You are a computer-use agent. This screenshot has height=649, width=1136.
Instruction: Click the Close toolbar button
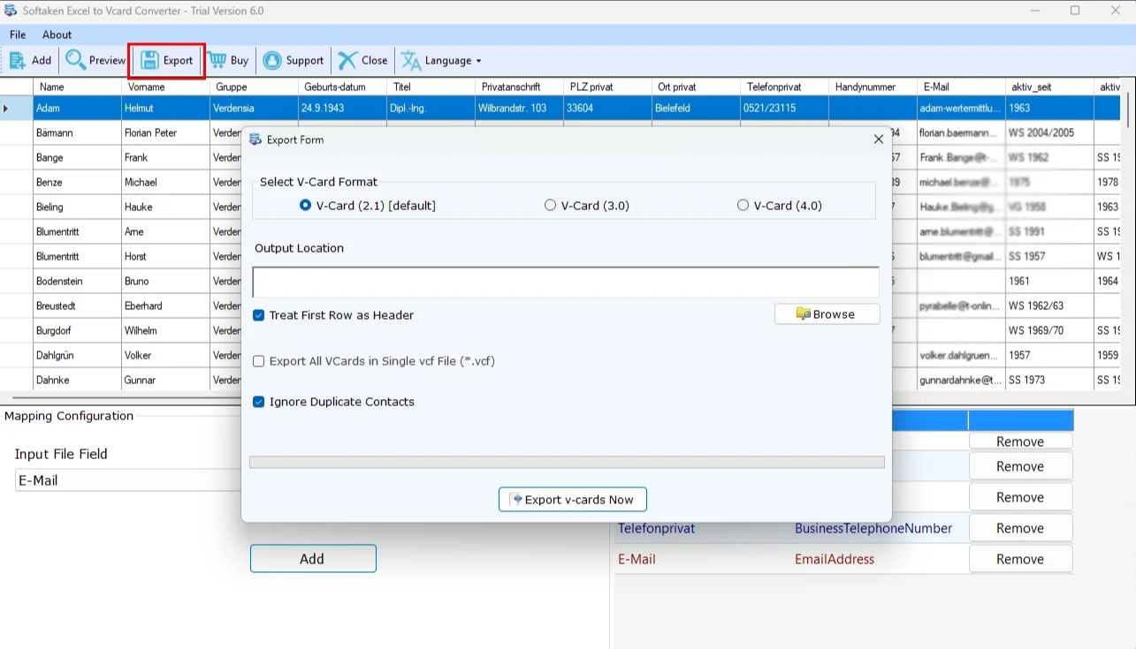[363, 60]
